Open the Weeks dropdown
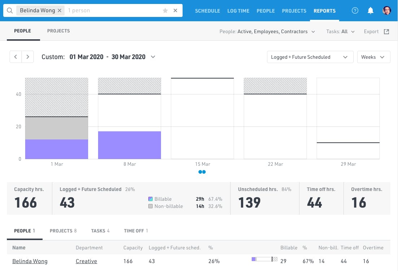The width and height of the screenshot is (398, 271). (x=373, y=57)
